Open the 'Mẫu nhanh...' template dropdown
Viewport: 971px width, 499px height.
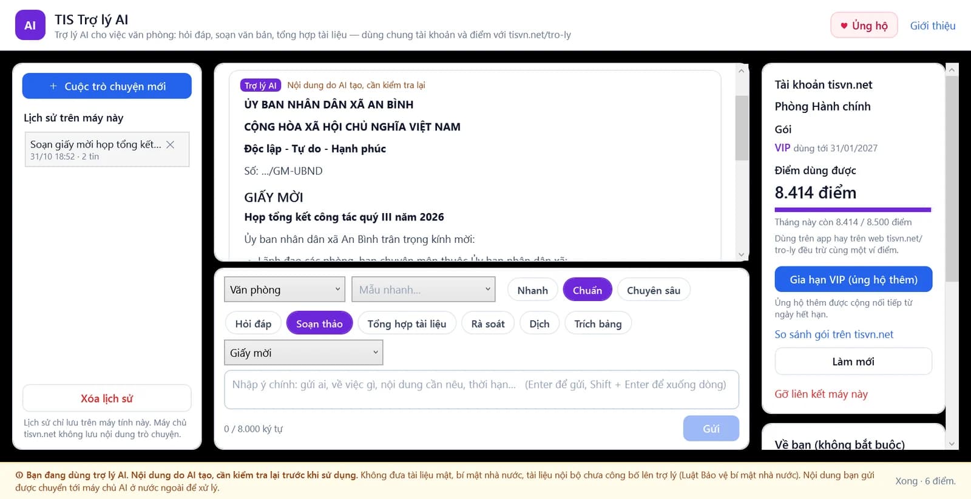tap(424, 290)
